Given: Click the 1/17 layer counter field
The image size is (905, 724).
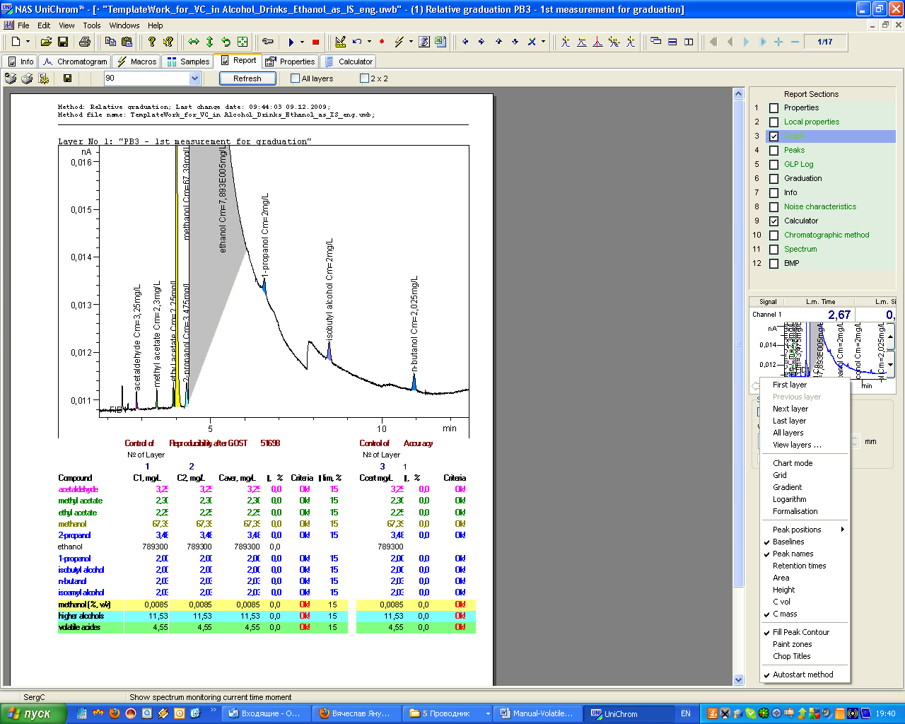Looking at the screenshot, I should [x=824, y=42].
